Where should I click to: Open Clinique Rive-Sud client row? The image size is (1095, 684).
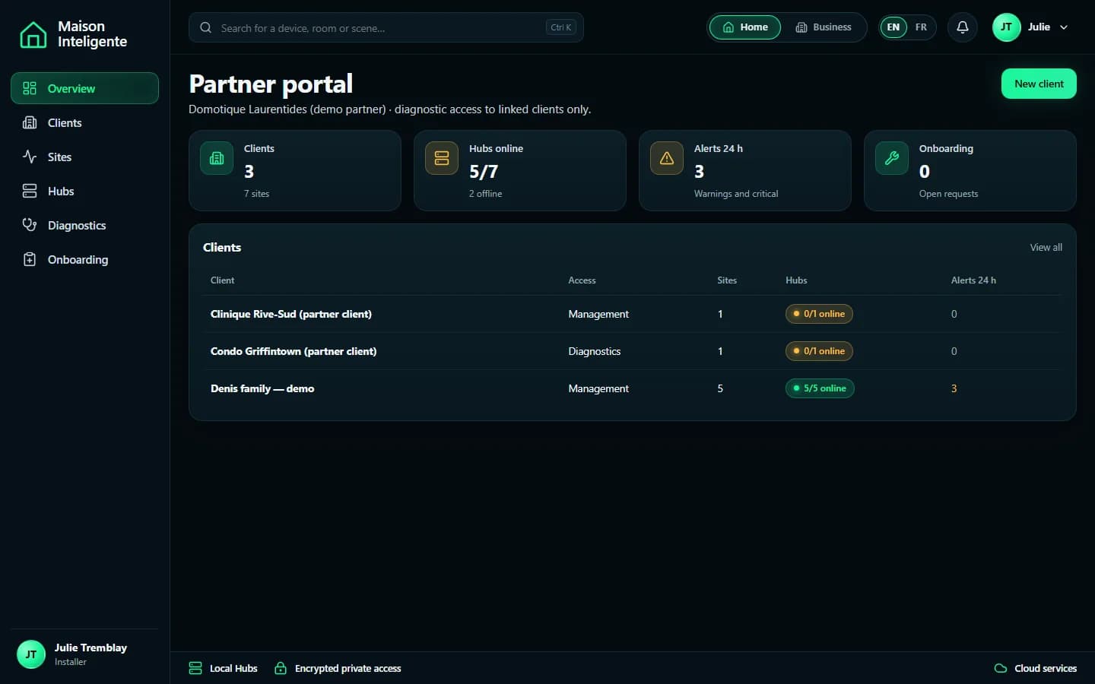click(632, 314)
